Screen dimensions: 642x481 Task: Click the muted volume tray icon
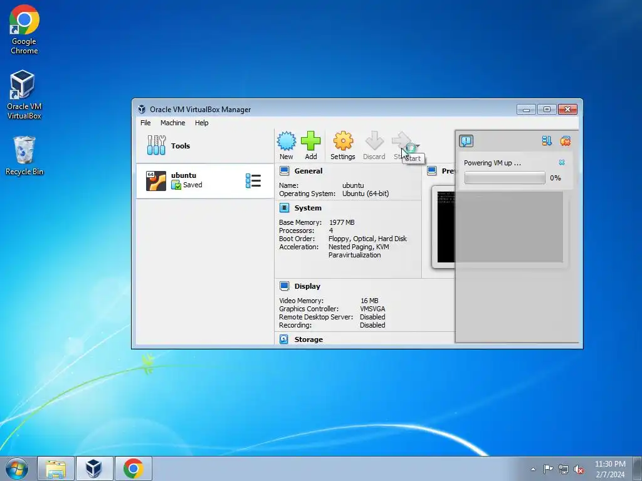point(579,469)
